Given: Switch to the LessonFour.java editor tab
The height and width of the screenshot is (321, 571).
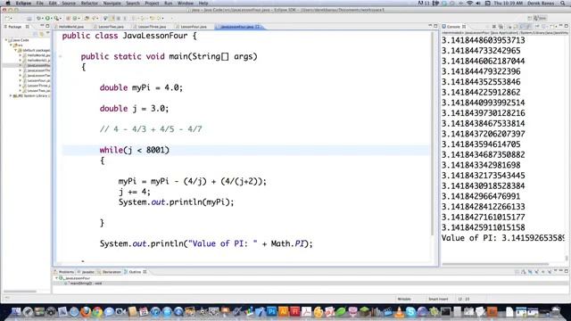Looking at the screenshot, I should [192, 27].
